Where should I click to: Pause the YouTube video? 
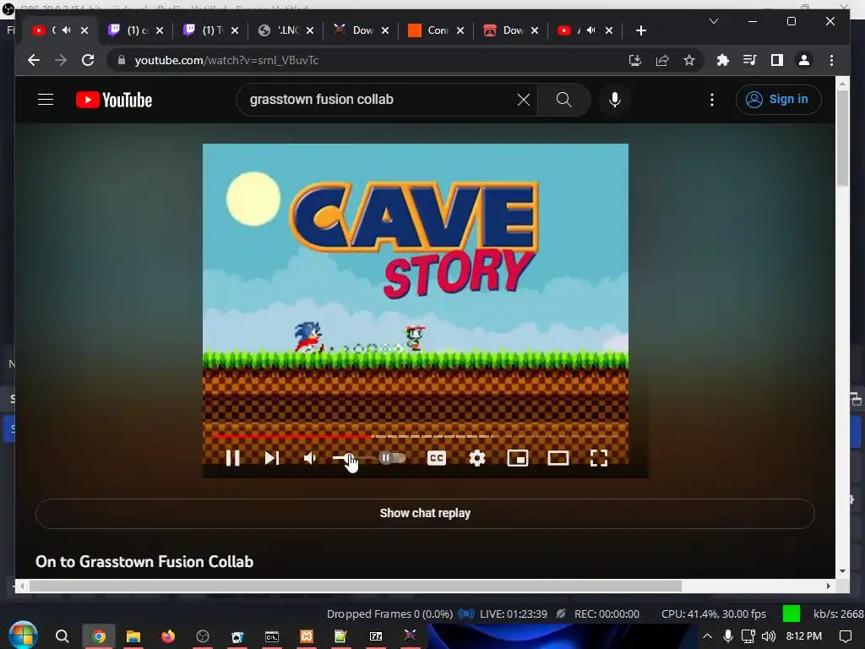pyautogui.click(x=233, y=458)
